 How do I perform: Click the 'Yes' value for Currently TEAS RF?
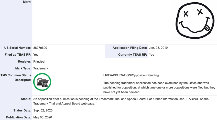(151, 55)
